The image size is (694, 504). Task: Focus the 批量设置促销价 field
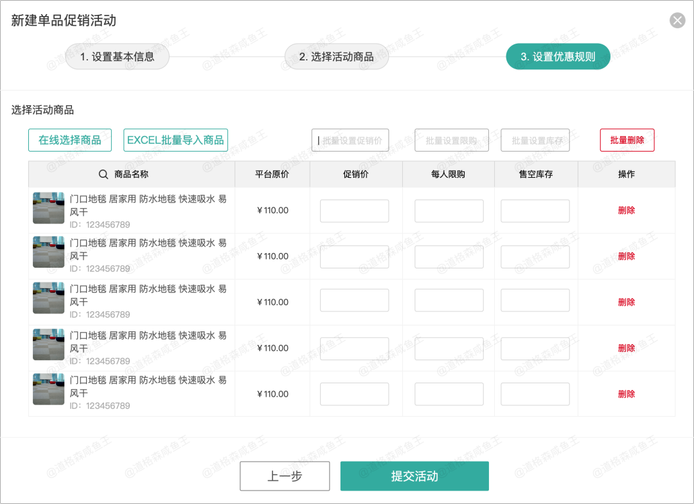coord(350,140)
